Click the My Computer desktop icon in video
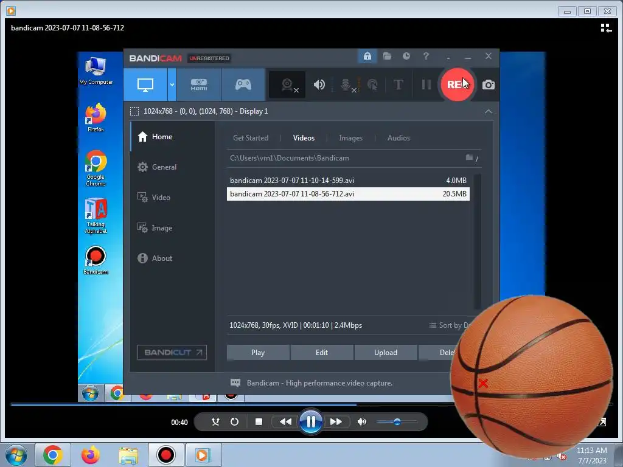The image size is (623, 467). 96,71
